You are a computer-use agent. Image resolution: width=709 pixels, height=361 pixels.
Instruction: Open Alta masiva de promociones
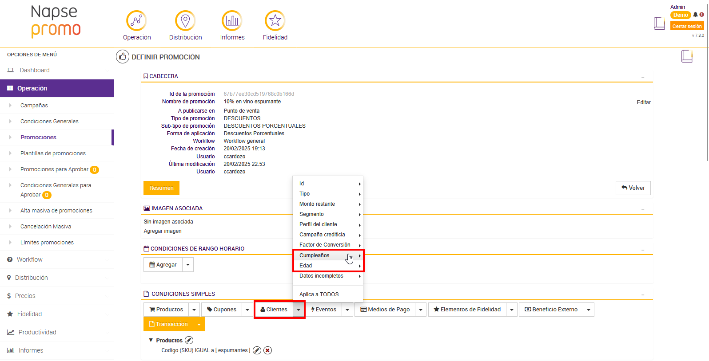56,210
